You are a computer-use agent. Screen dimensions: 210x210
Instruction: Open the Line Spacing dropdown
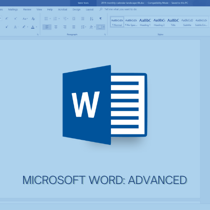click(x=84, y=27)
